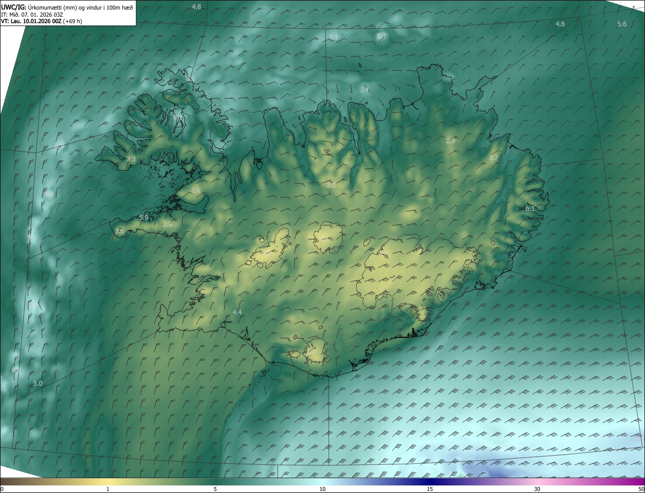Click the '15' tick on the color scale
Viewport: 645px width, 493px height.
coord(430,489)
